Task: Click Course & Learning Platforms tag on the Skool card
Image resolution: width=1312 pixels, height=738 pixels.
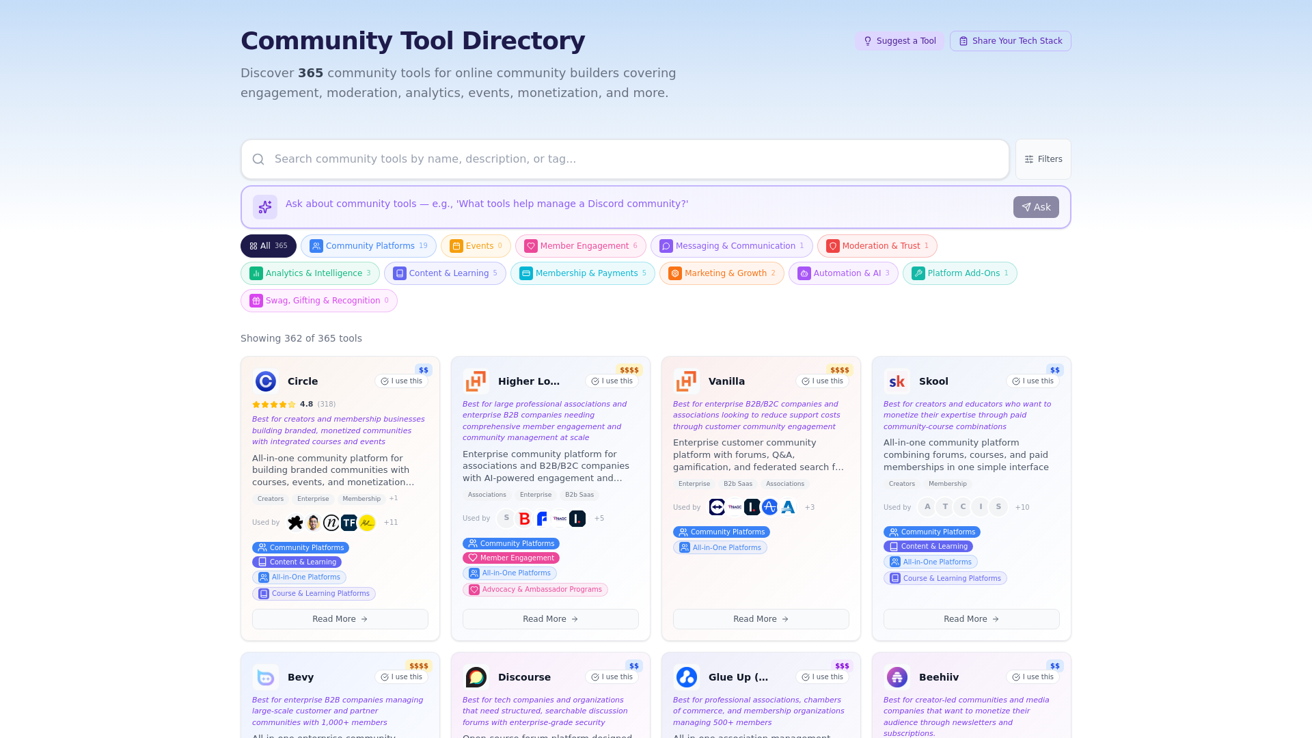Action: tap(945, 578)
